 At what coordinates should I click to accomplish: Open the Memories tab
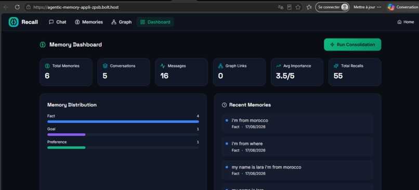point(89,22)
